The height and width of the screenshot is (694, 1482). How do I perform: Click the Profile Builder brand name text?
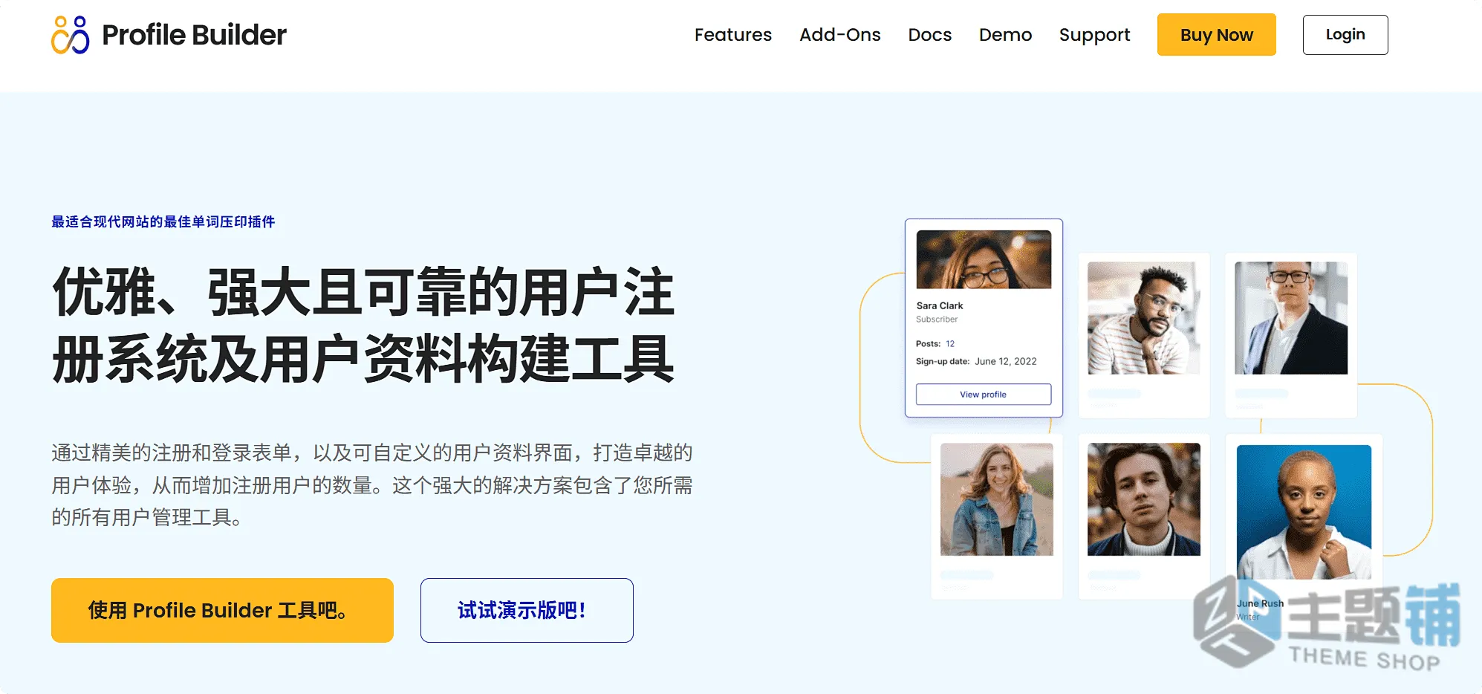[x=194, y=35]
